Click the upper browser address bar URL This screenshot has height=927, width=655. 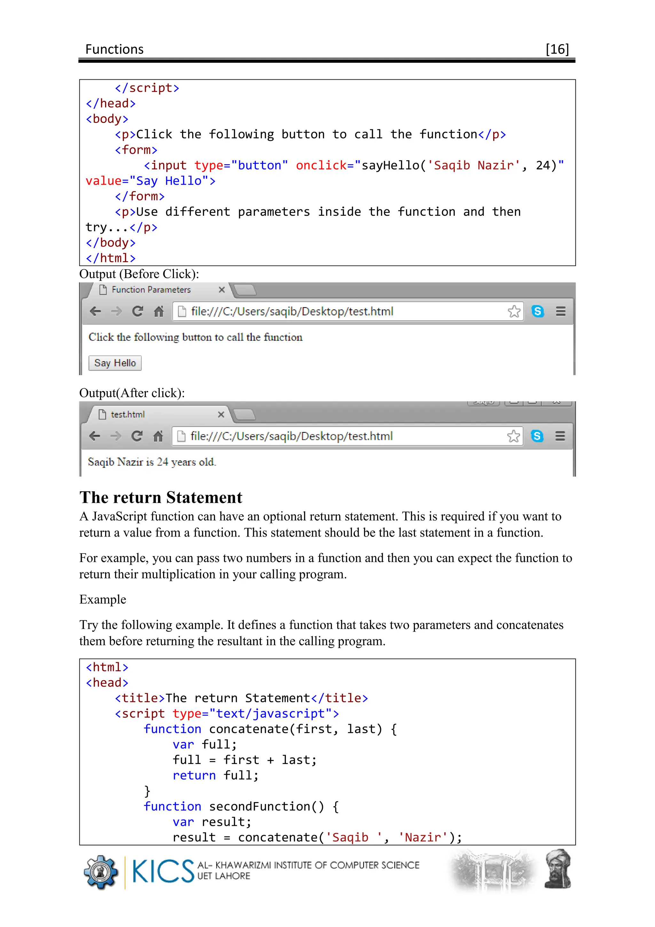[x=292, y=311]
